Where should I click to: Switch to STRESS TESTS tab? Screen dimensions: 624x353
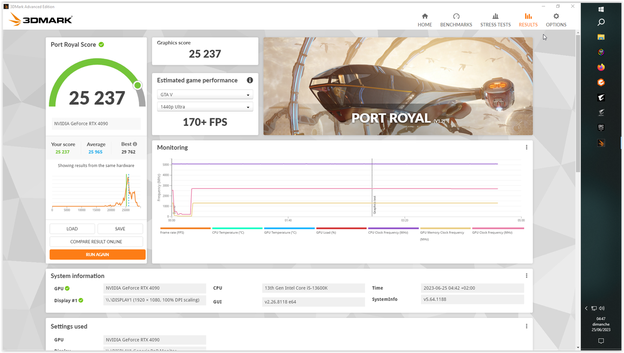pos(495,19)
